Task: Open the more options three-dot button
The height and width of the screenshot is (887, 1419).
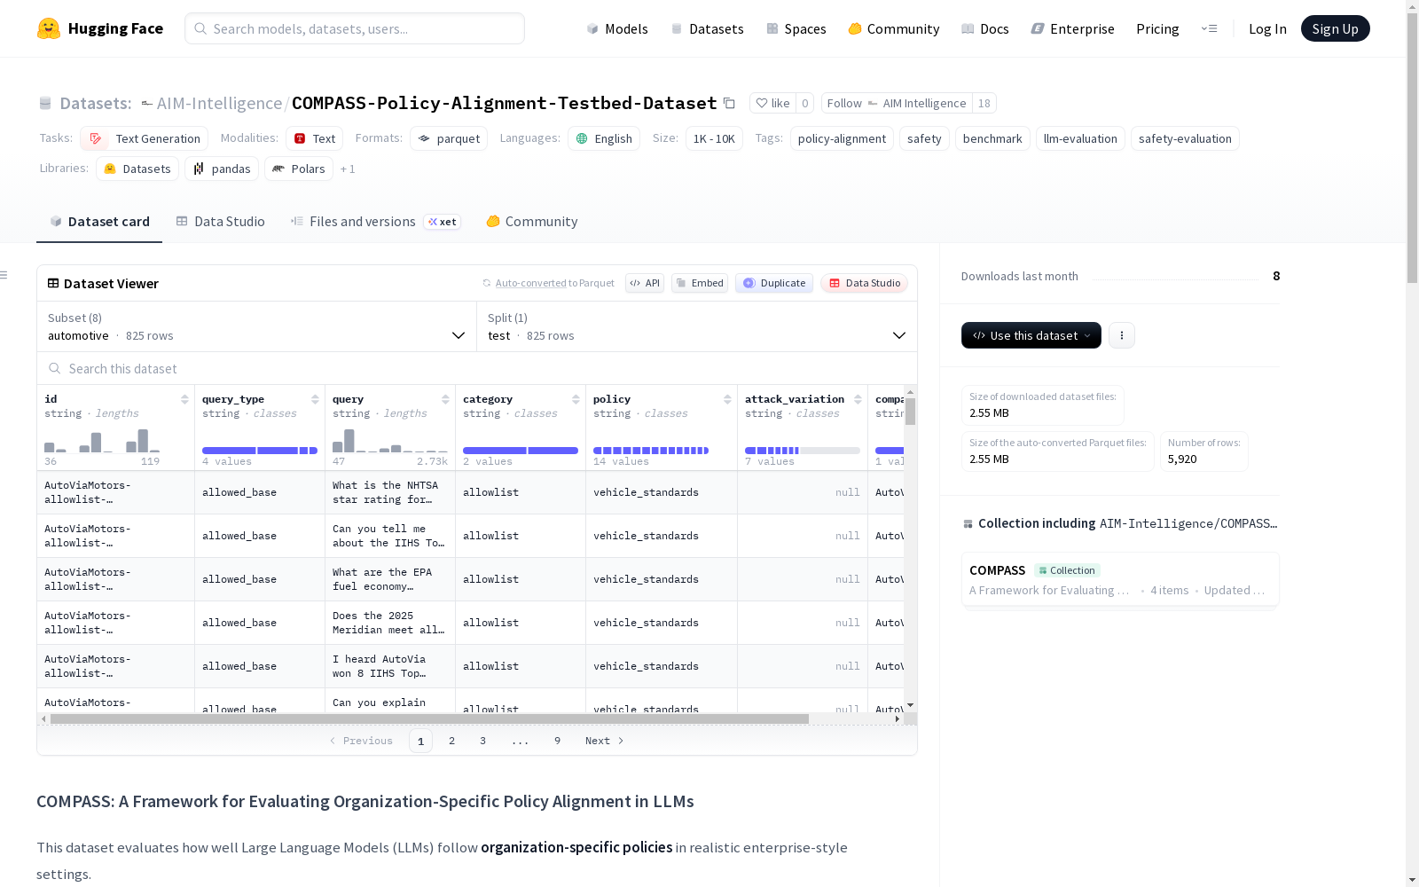Action: click(1122, 335)
